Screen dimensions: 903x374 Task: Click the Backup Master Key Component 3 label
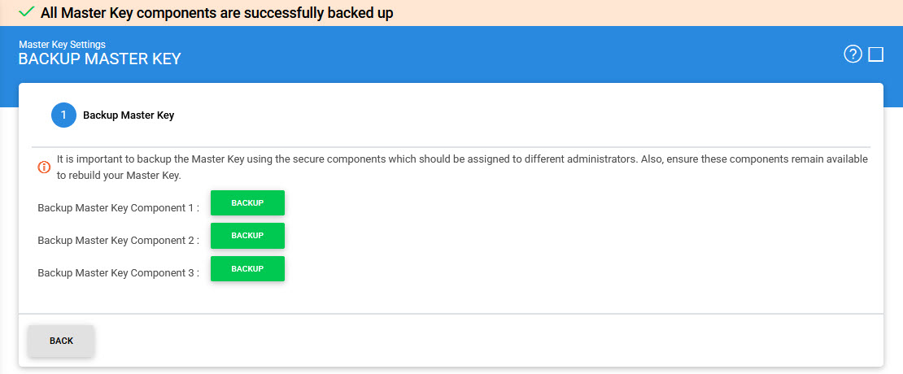[118, 273]
